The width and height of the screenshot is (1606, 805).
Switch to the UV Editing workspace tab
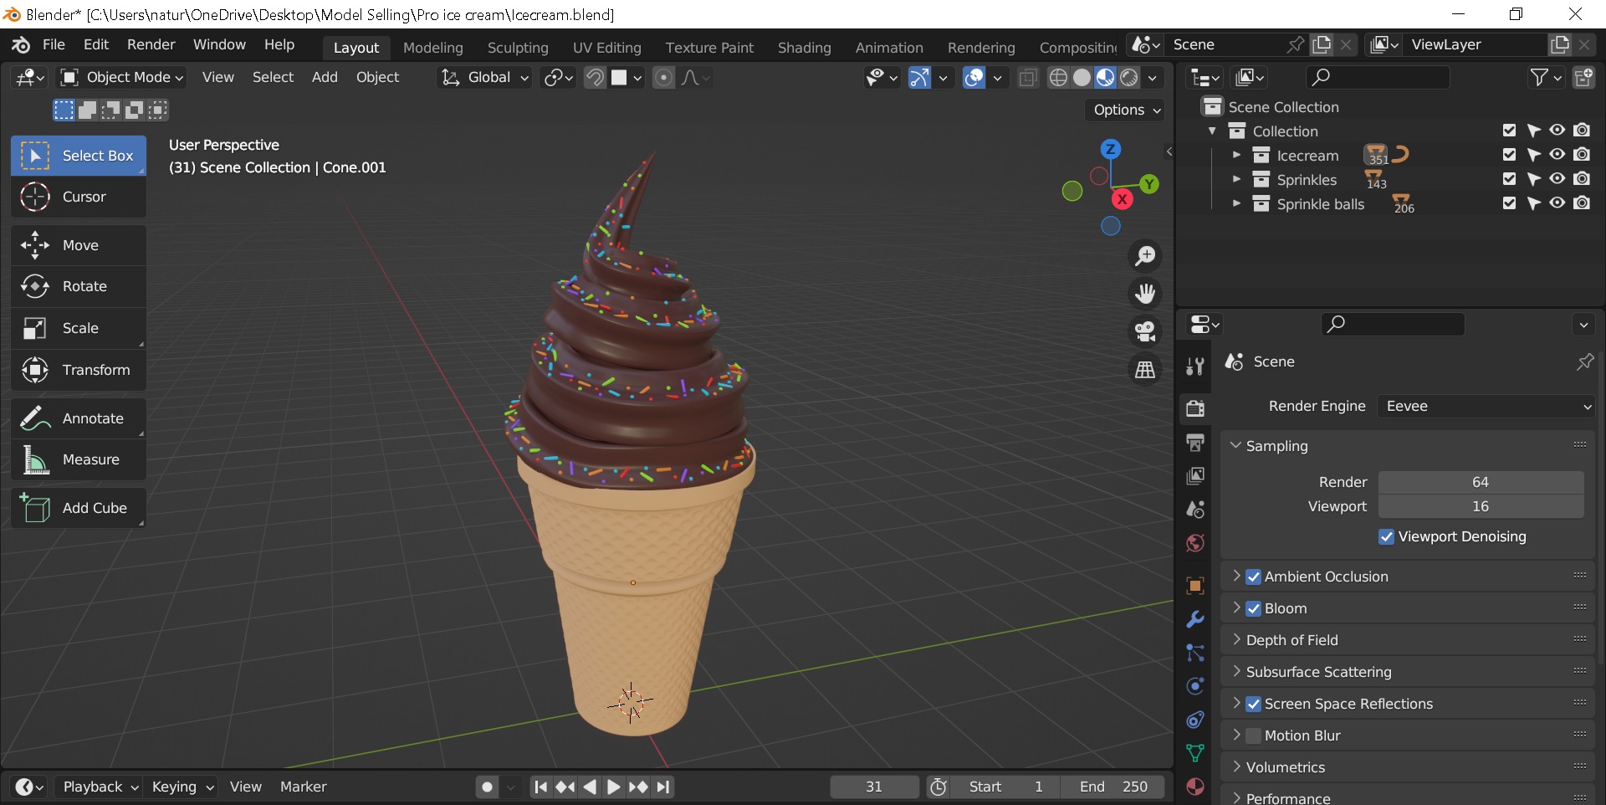[606, 48]
